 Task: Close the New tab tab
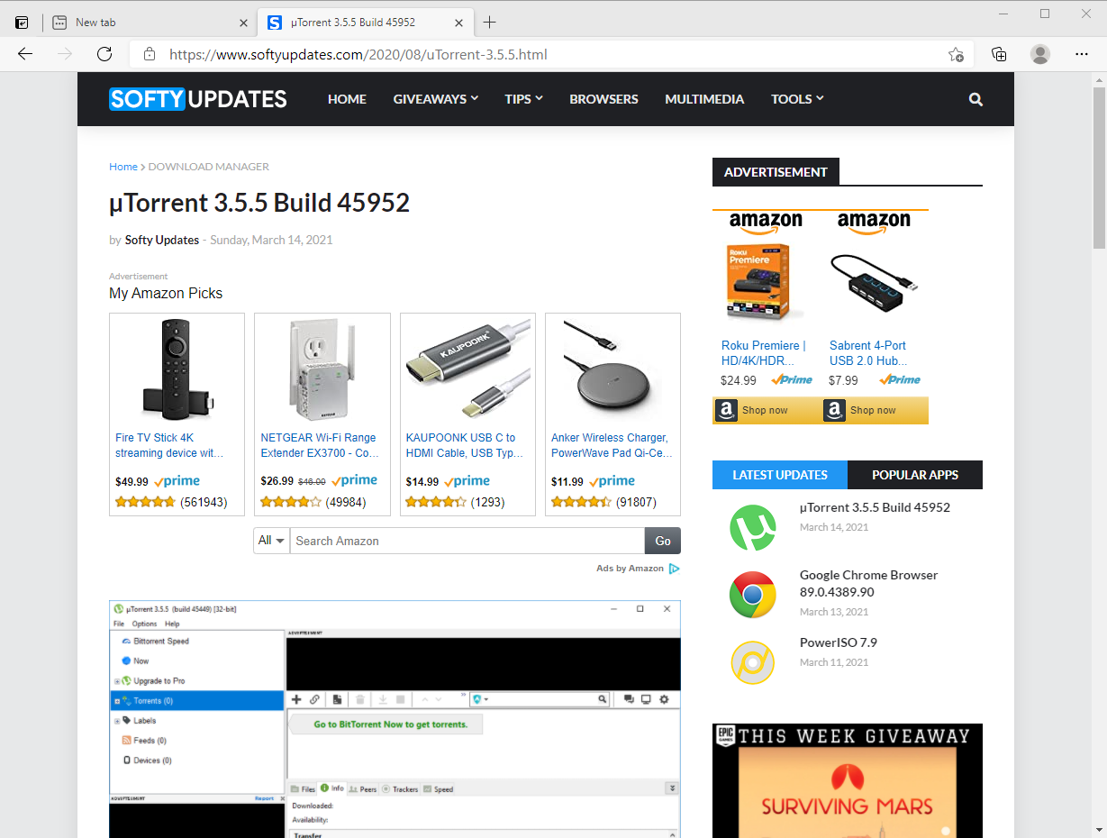click(x=243, y=23)
